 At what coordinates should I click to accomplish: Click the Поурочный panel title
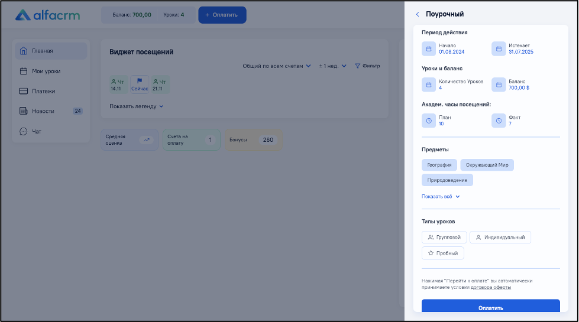445,14
